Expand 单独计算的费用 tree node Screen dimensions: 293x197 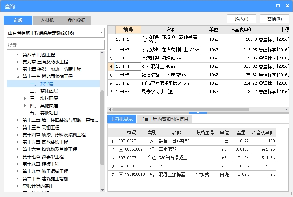click(x=18, y=186)
